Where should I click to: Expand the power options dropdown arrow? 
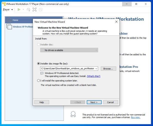(23, 9)
